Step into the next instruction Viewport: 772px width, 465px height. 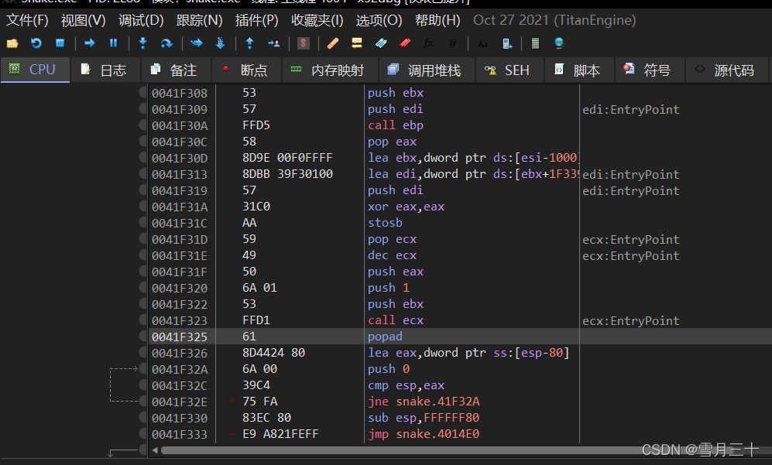pyautogui.click(x=142, y=43)
